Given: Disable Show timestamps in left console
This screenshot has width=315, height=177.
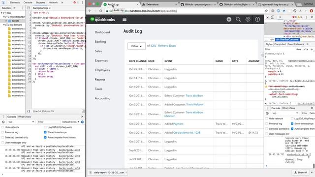Looking at the screenshot, I should [45, 132].
